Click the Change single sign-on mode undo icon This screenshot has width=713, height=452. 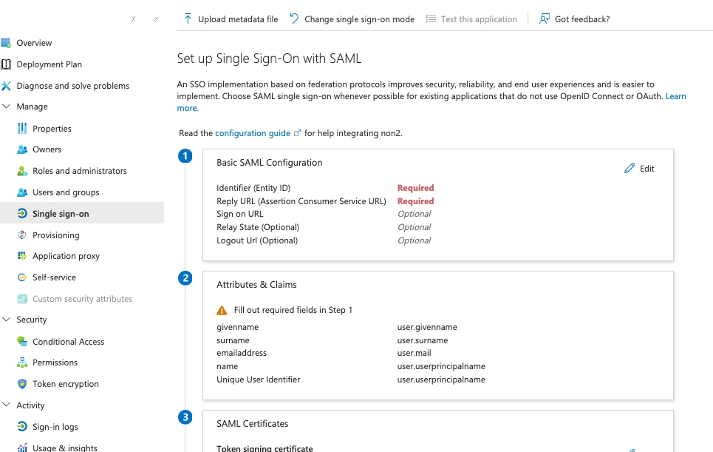[x=294, y=18]
